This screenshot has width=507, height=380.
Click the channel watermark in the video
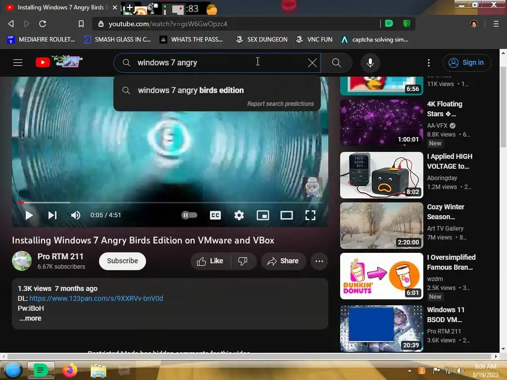click(x=312, y=187)
